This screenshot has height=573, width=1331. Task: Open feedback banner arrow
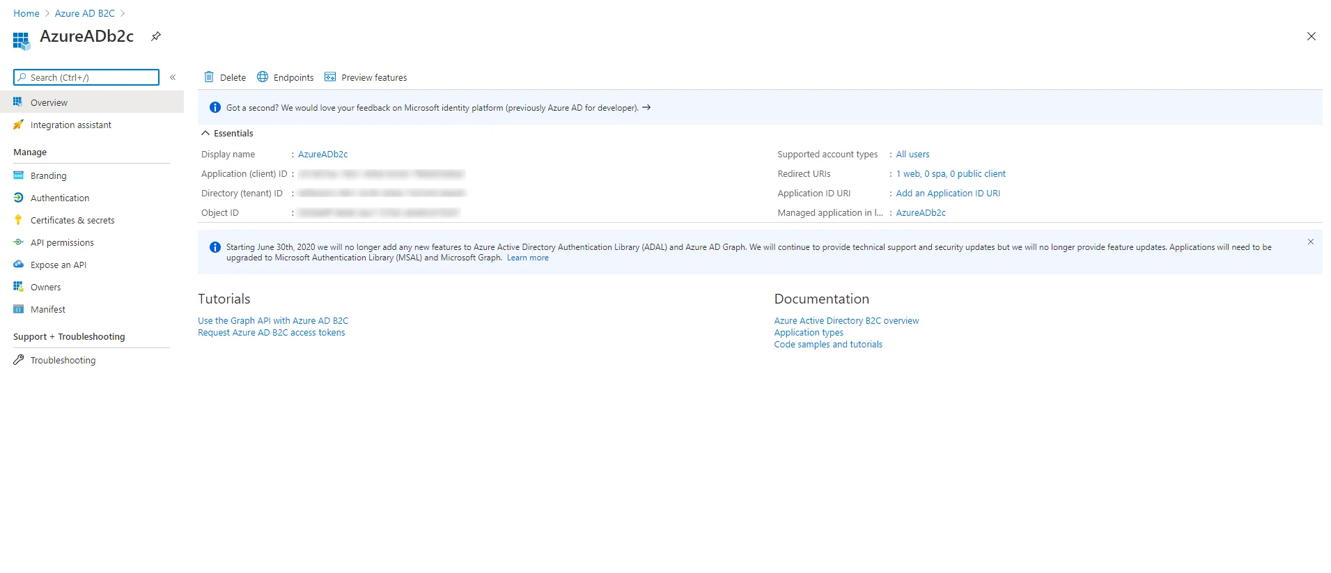click(646, 107)
